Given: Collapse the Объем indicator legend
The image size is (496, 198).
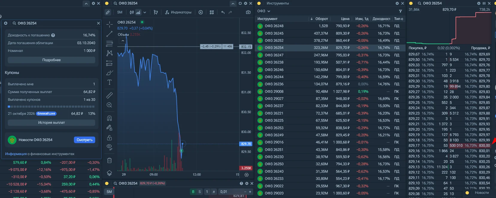Looking at the screenshot, I should (x=123, y=41).
